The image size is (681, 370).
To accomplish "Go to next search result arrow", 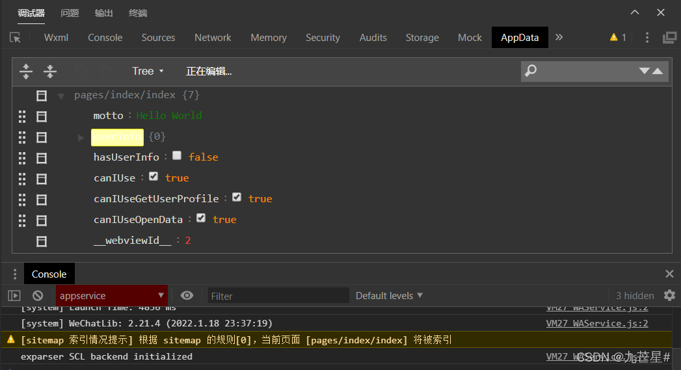I will (644, 71).
